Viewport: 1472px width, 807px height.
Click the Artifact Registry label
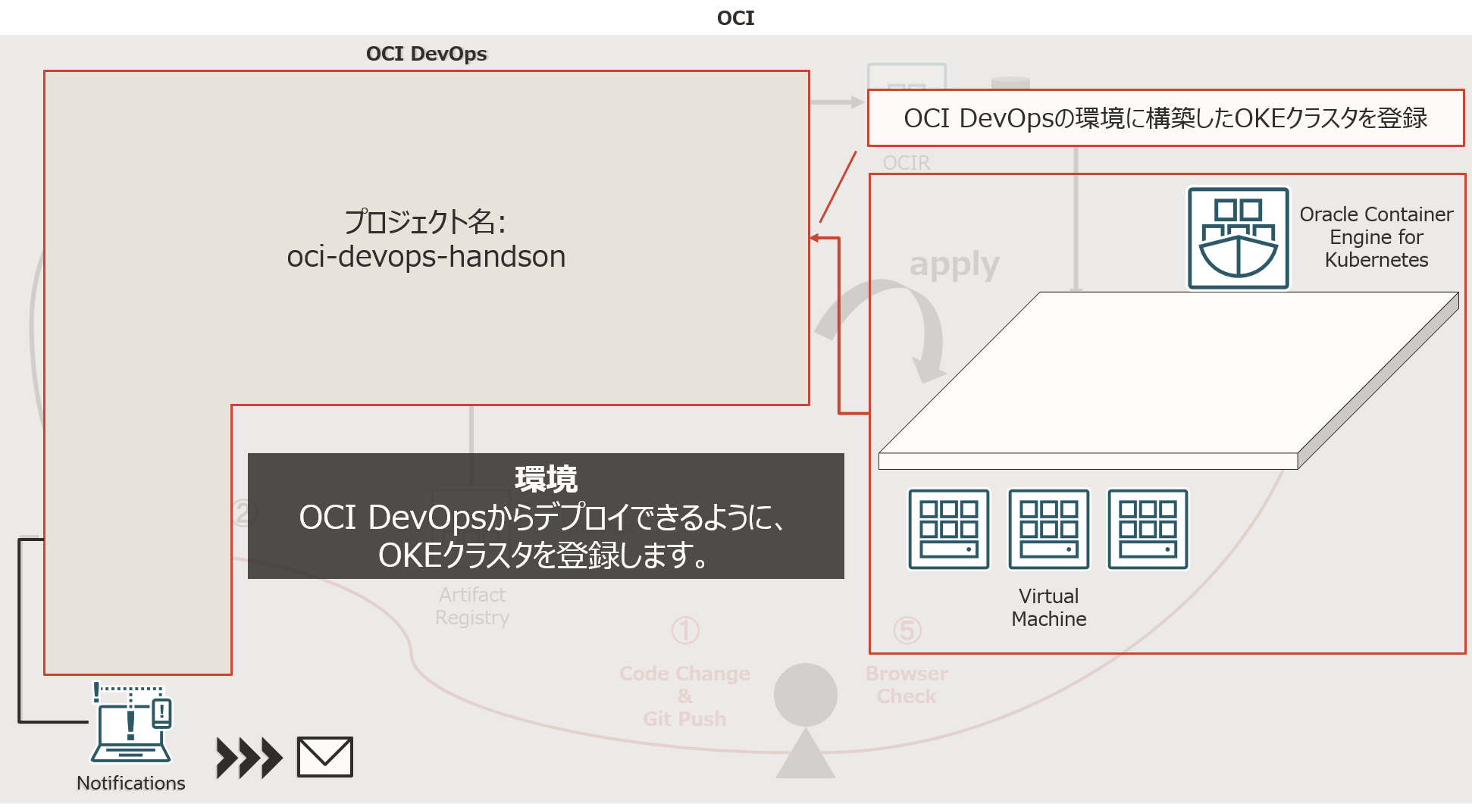[472, 606]
